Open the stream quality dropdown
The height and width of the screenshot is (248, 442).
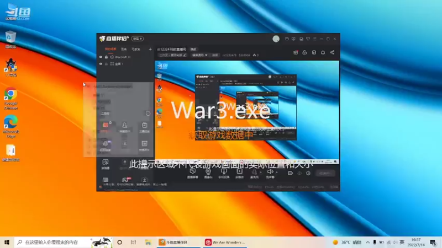[199, 55]
